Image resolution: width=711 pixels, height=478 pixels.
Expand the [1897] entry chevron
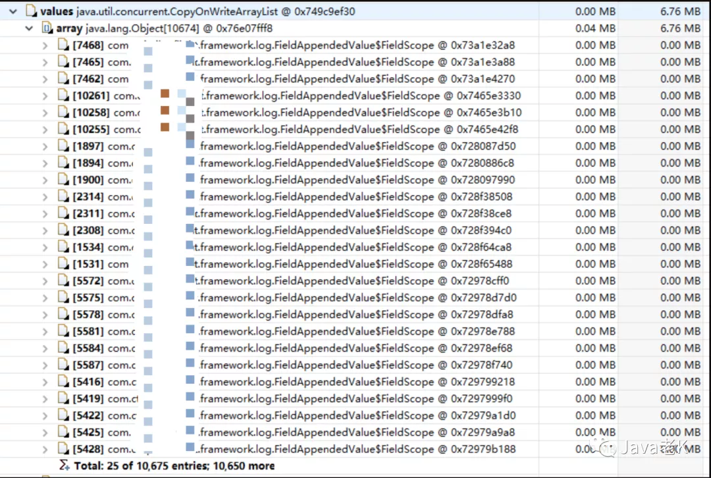pos(45,146)
